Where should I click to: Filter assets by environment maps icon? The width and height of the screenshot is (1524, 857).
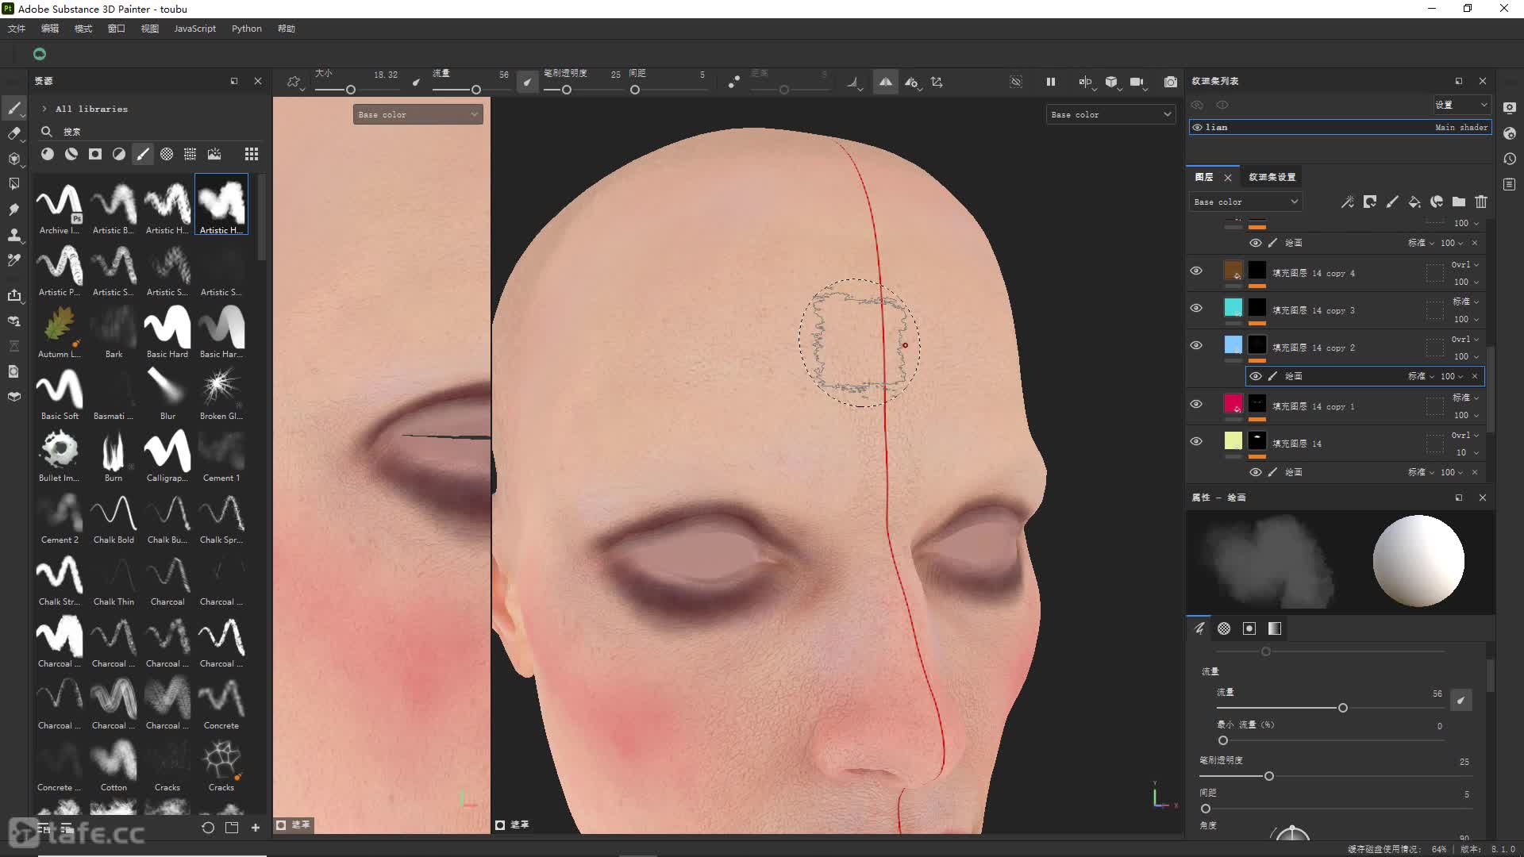[x=214, y=154]
